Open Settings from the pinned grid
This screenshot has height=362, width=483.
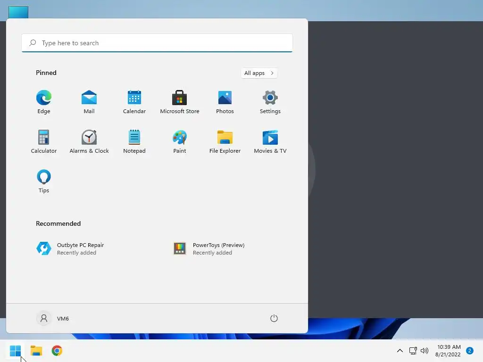pyautogui.click(x=270, y=102)
